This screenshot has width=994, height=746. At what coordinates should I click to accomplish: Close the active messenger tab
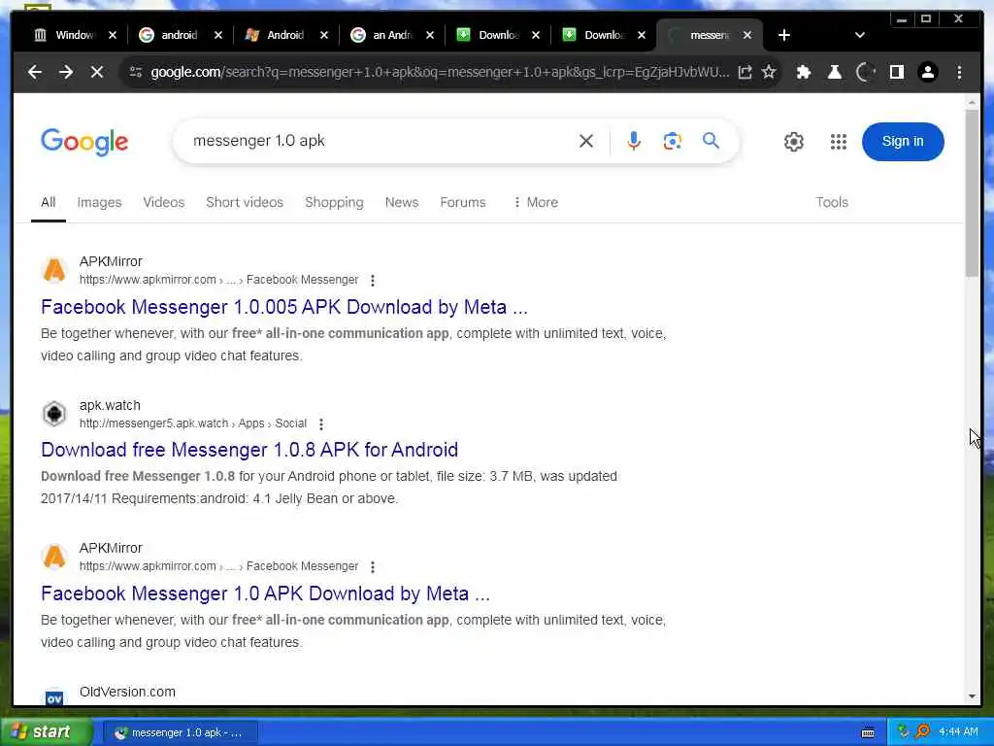tap(747, 35)
